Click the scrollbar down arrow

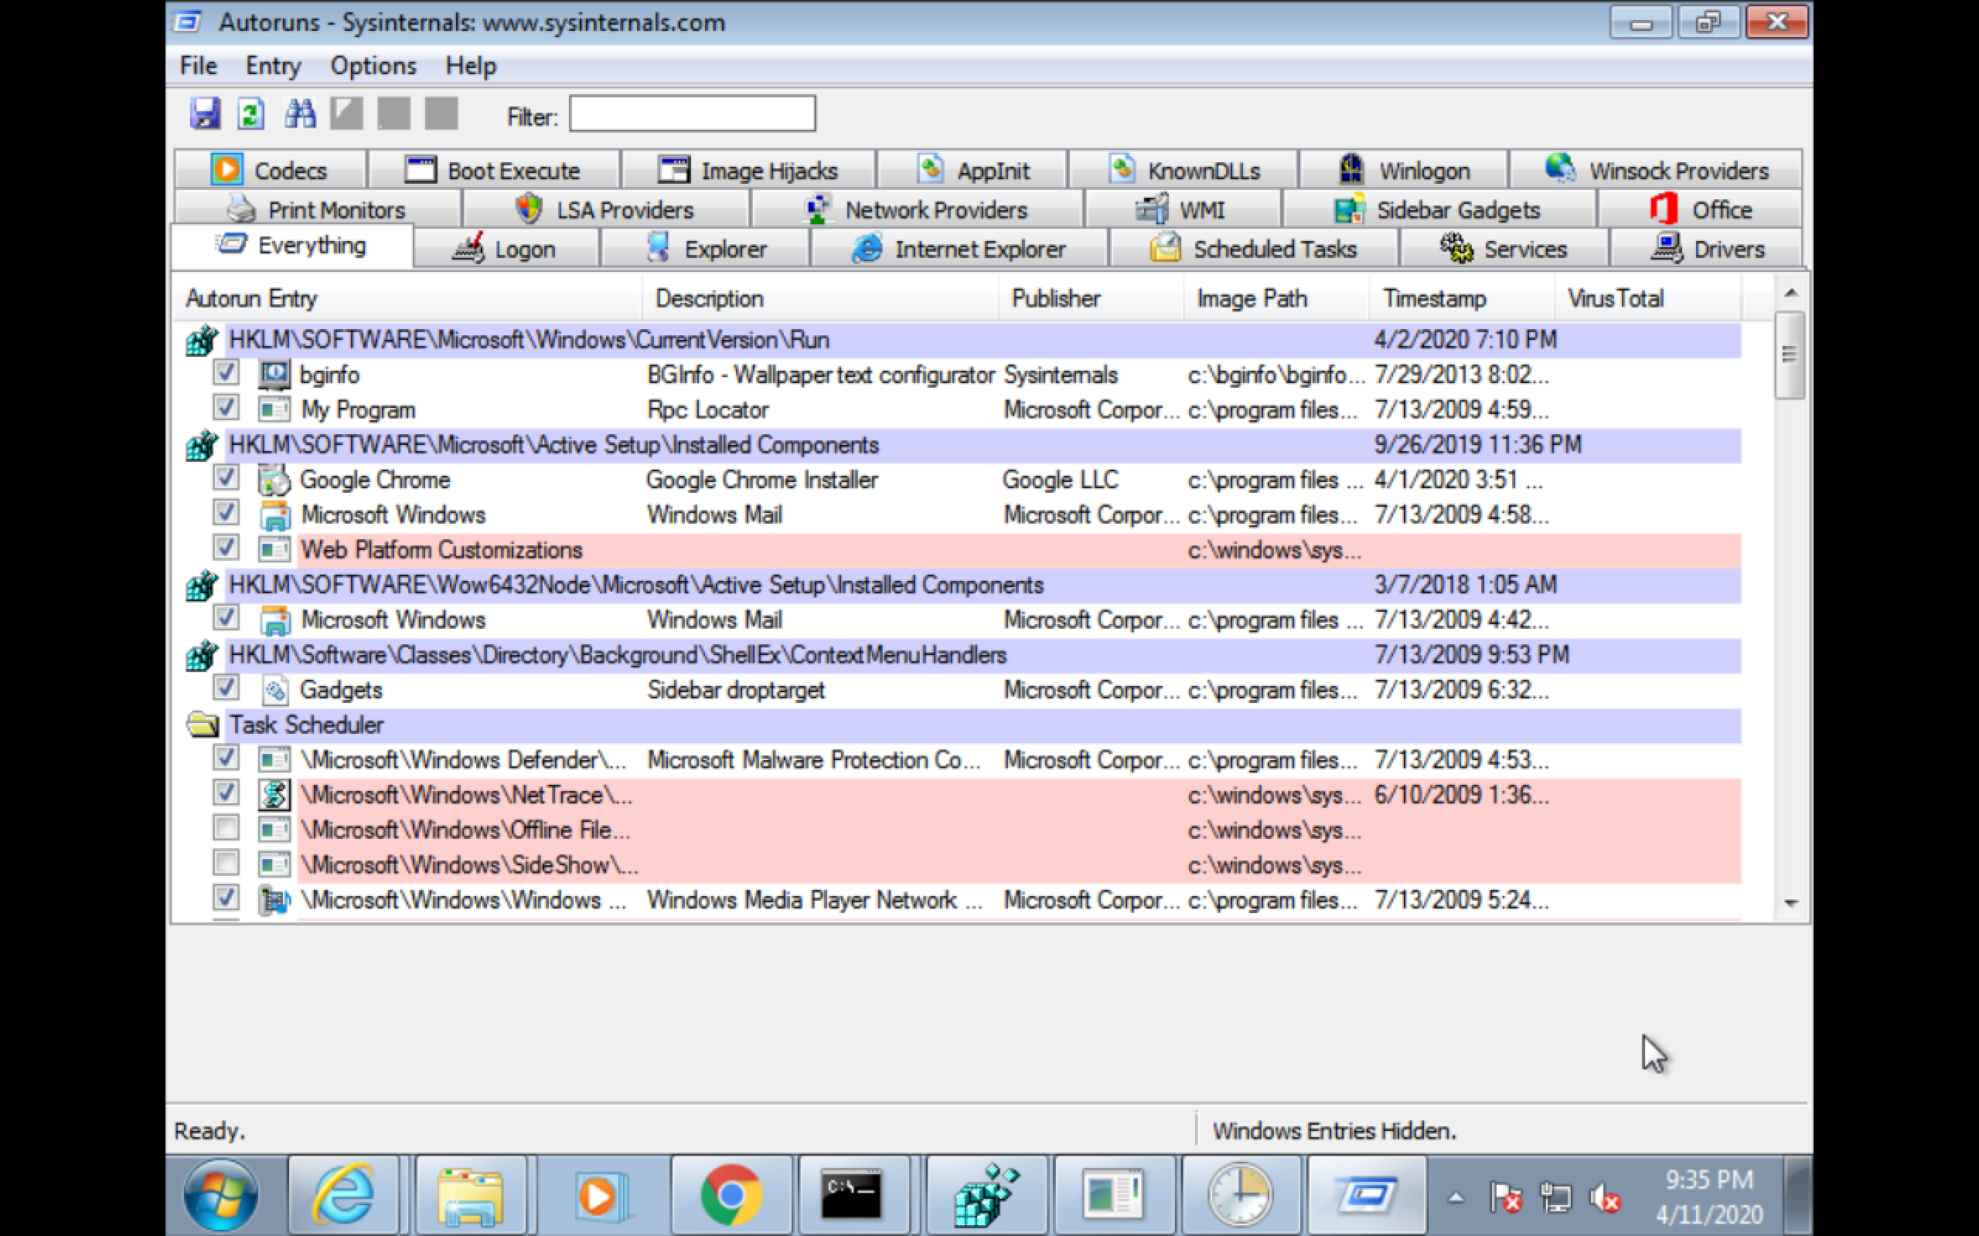[1790, 902]
